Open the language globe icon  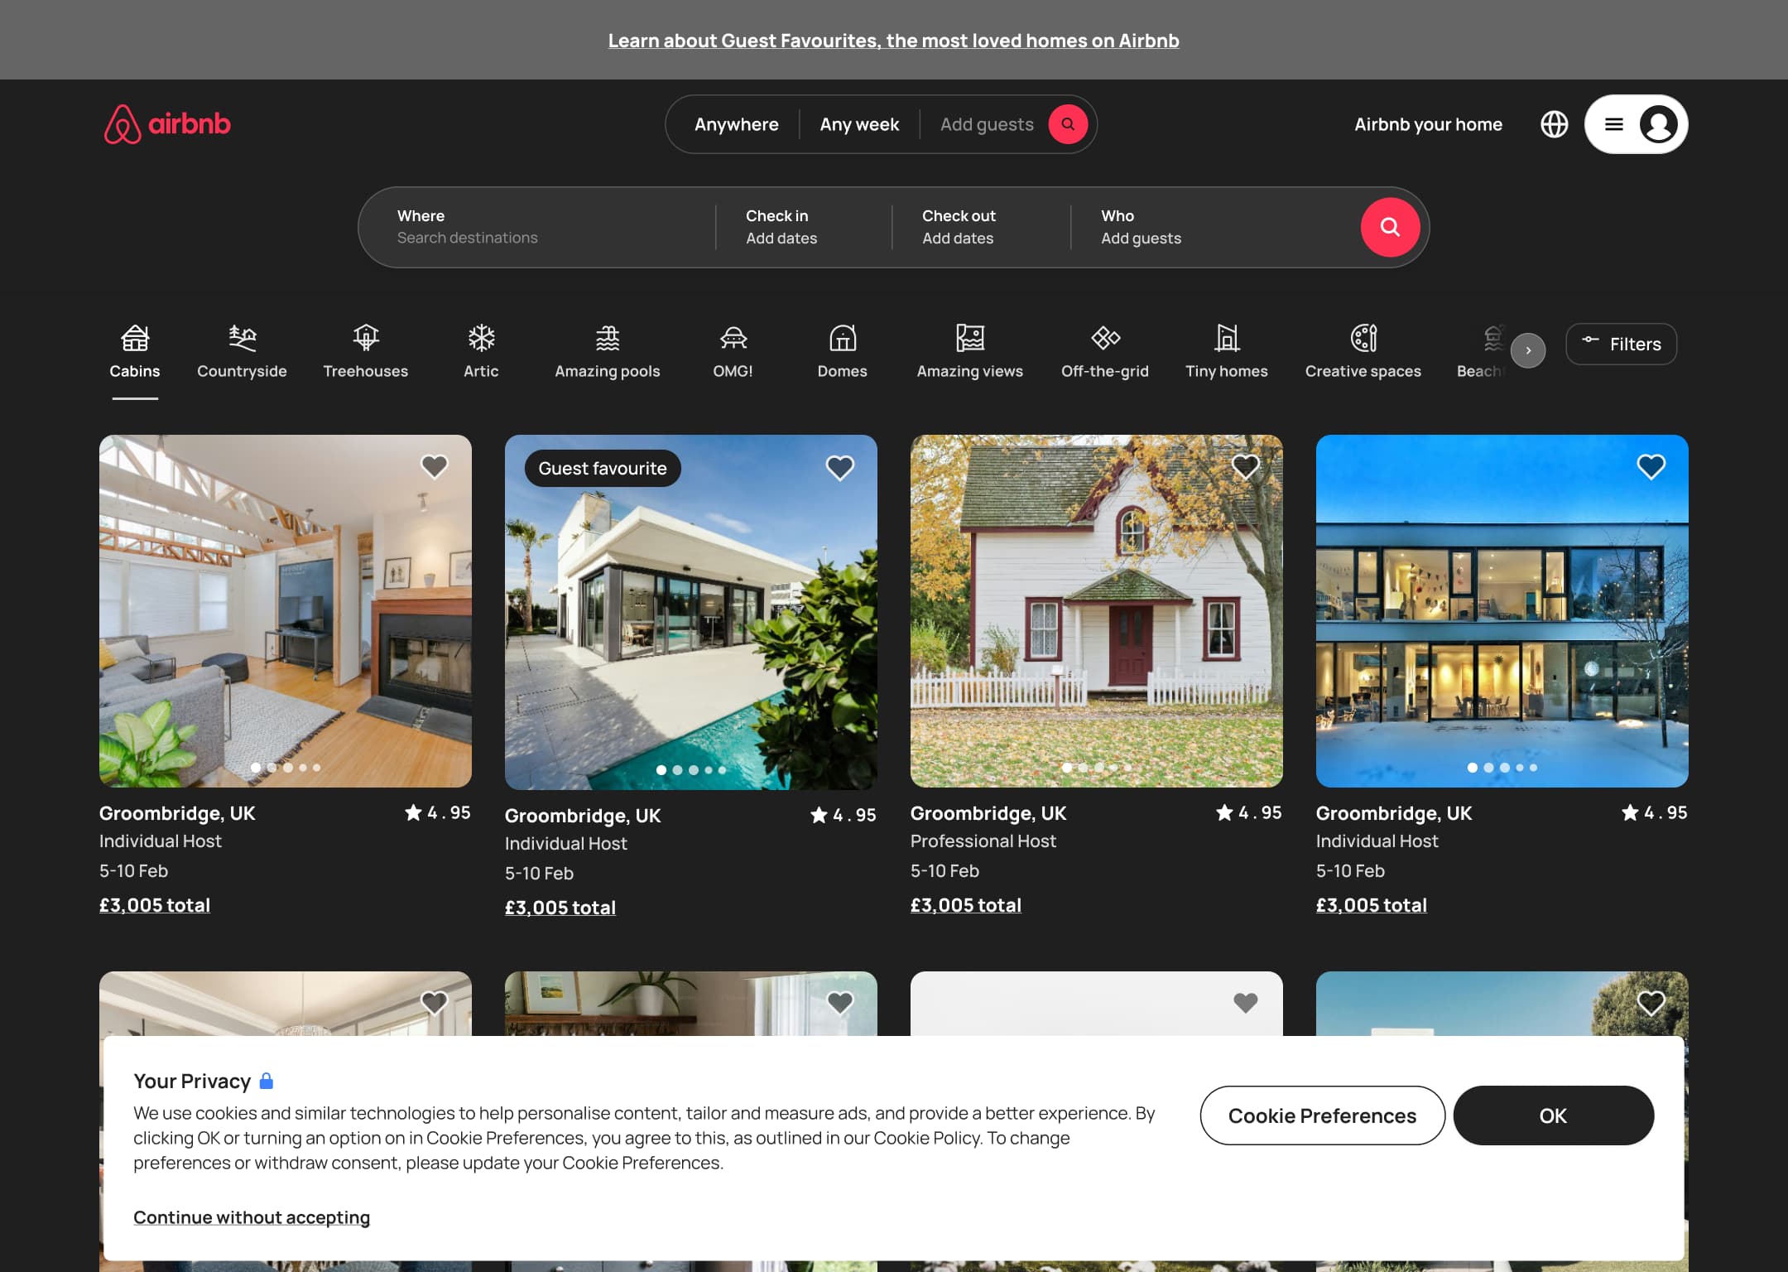click(1554, 124)
